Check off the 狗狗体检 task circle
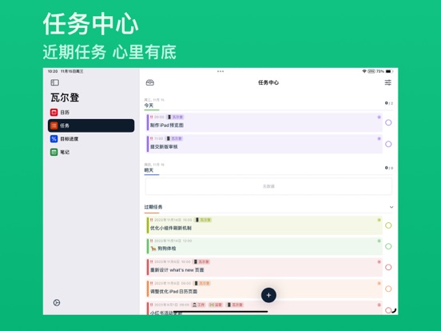Viewport: 441px width, 331px height. [388, 246]
